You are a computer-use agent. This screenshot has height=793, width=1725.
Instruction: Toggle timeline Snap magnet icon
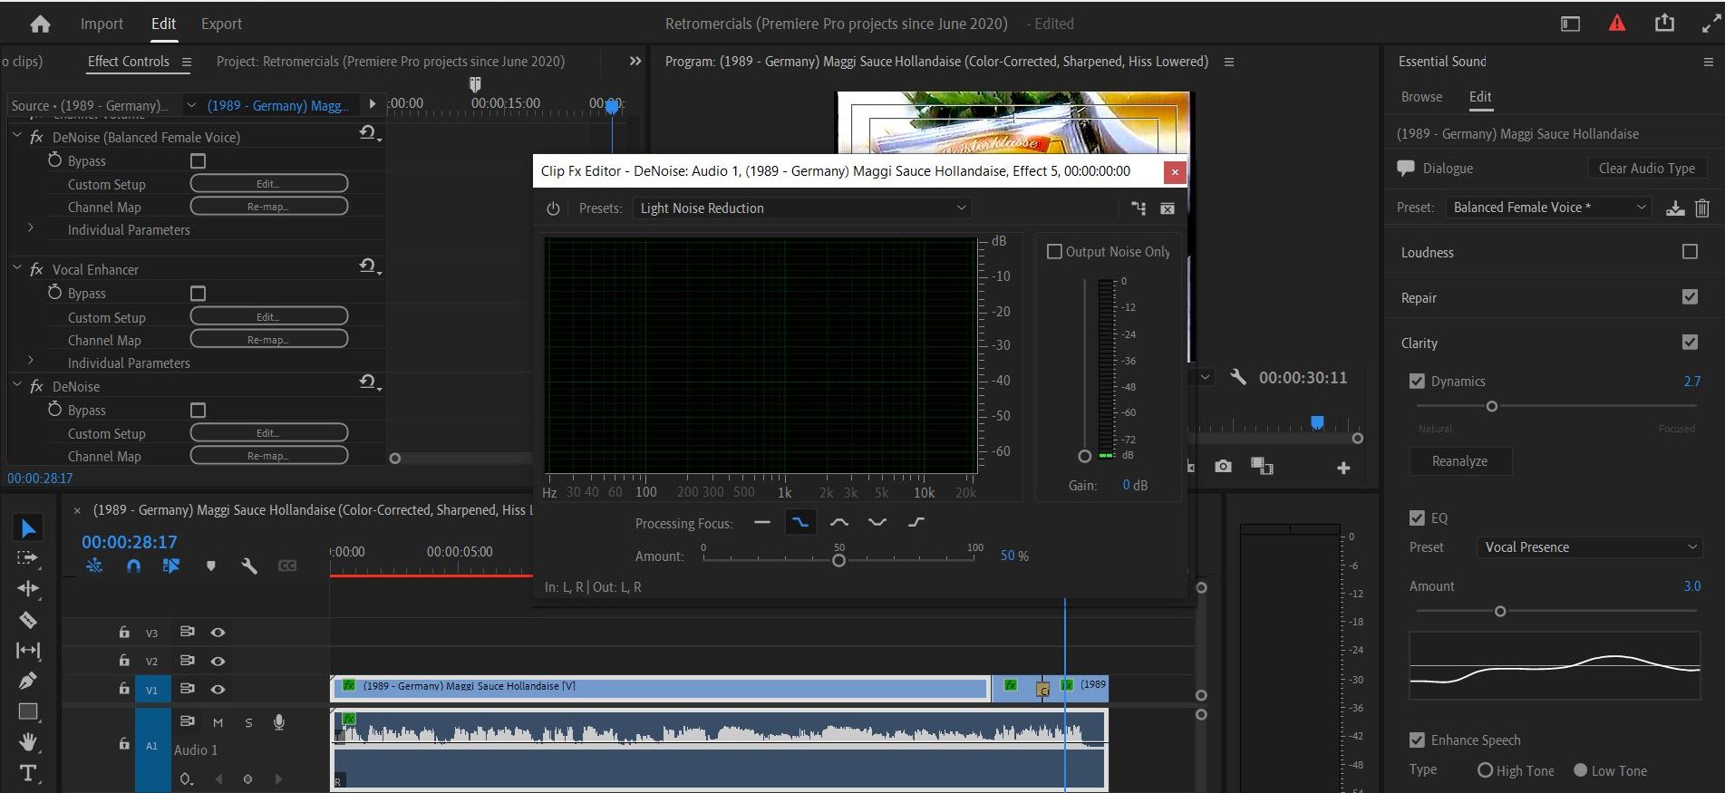tap(133, 566)
